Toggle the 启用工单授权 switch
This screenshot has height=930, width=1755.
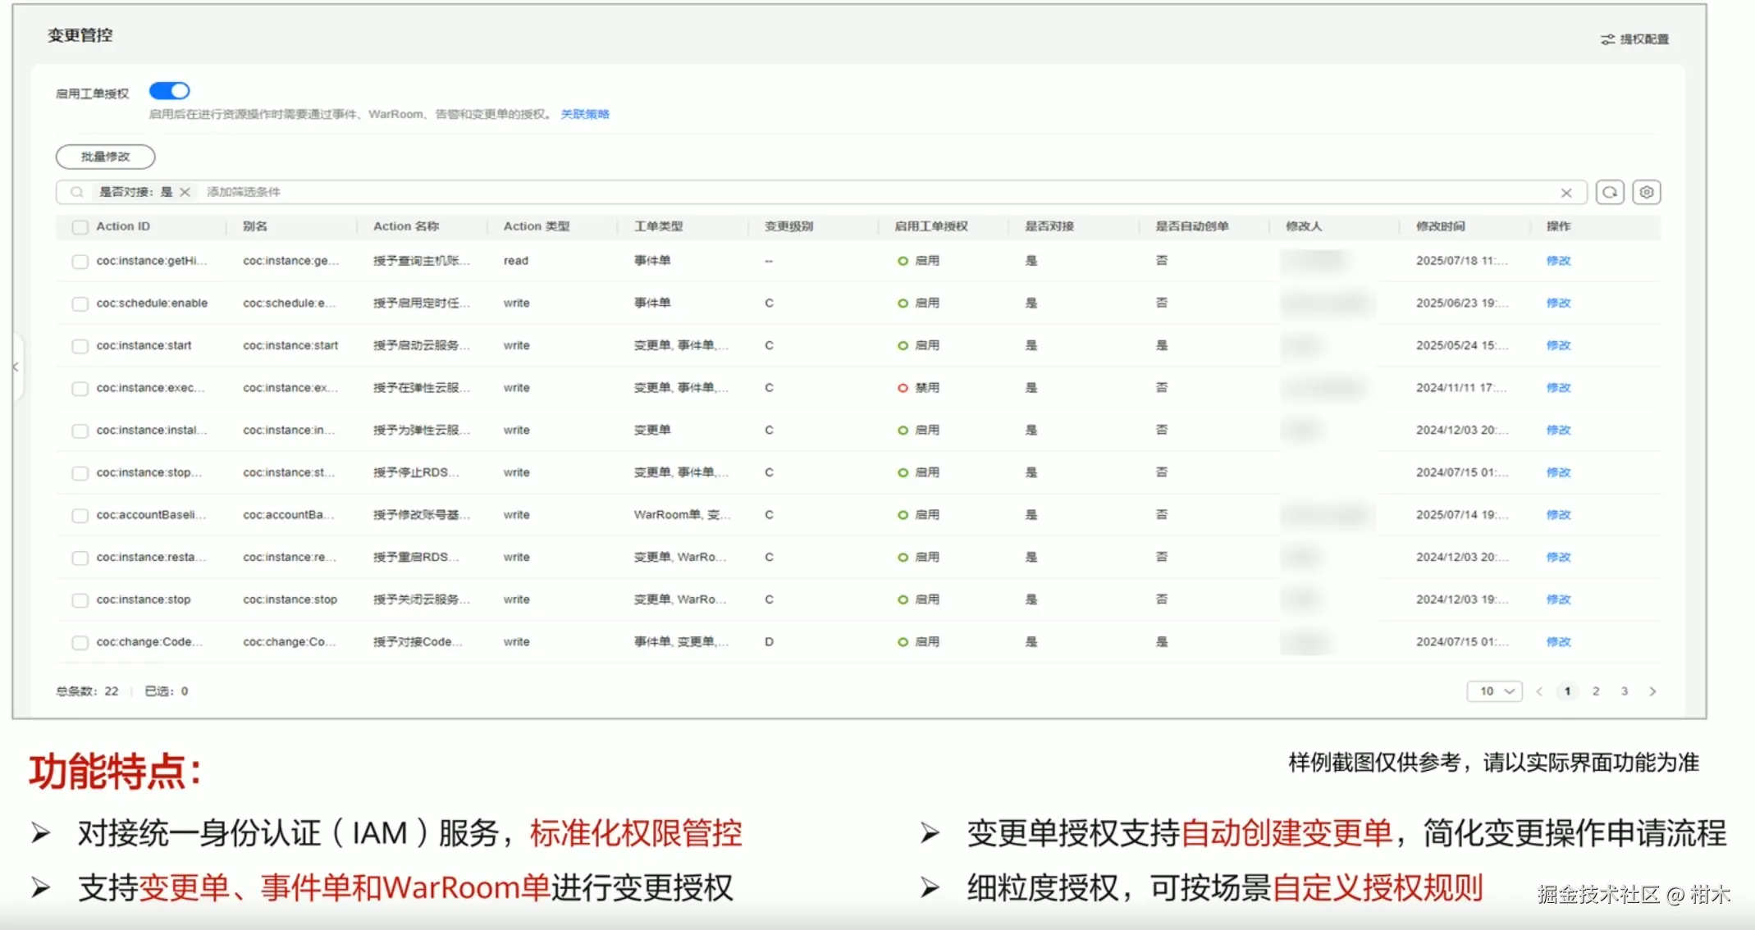170,91
